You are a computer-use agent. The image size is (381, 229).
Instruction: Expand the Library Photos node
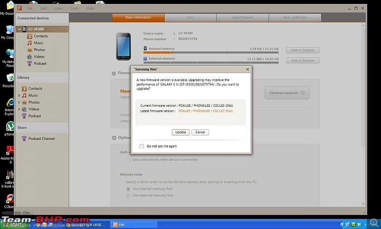point(19,102)
